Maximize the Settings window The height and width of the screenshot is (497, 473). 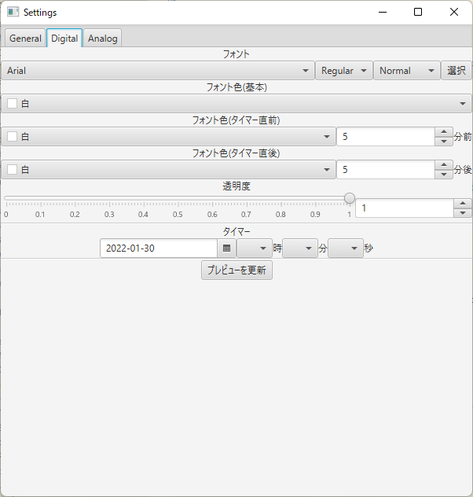click(x=418, y=12)
